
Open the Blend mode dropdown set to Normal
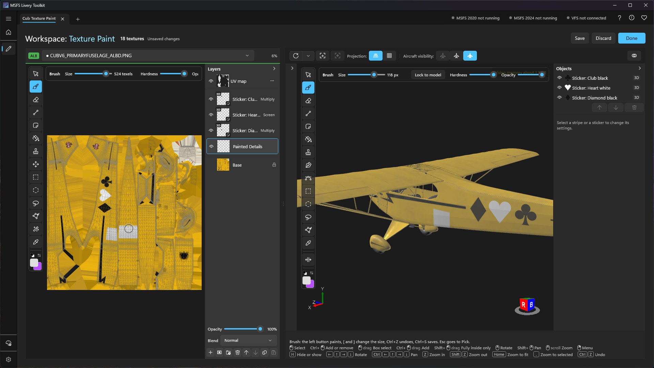pyautogui.click(x=248, y=340)
